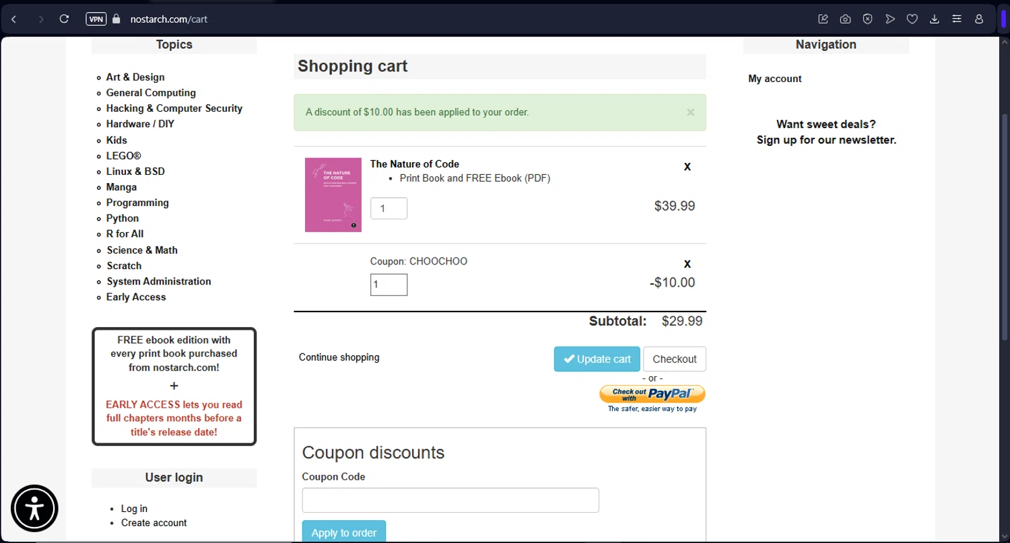Open the Science & Math topic
Image resolution: width=1010 pixels, height=543 pixels.
(x=142, y=250)
